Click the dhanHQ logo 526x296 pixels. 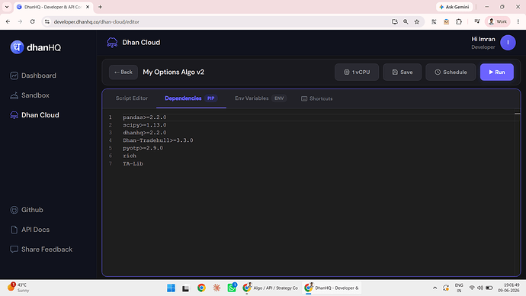pos(36,47)
